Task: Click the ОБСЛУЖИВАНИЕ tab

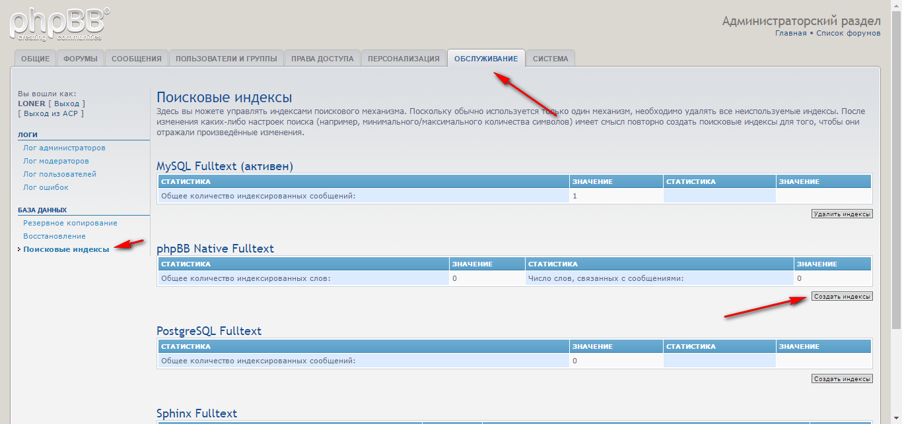Action: pos(486,59)
